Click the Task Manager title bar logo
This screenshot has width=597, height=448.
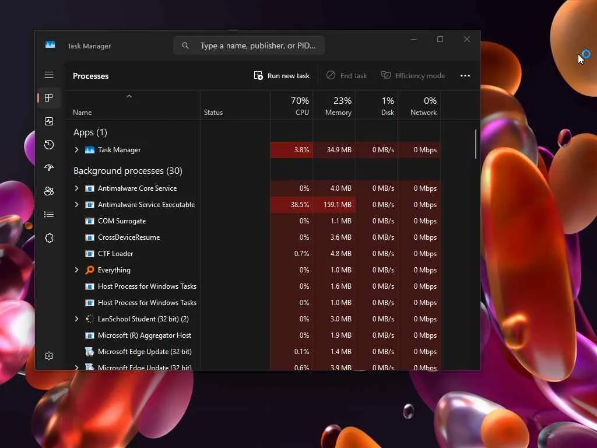click(x=50, y=45)
